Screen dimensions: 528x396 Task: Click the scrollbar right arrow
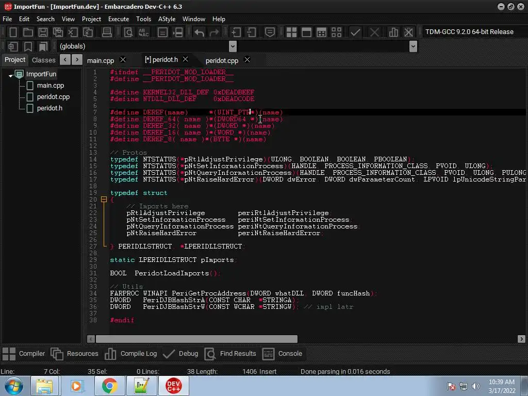[521, 339]
